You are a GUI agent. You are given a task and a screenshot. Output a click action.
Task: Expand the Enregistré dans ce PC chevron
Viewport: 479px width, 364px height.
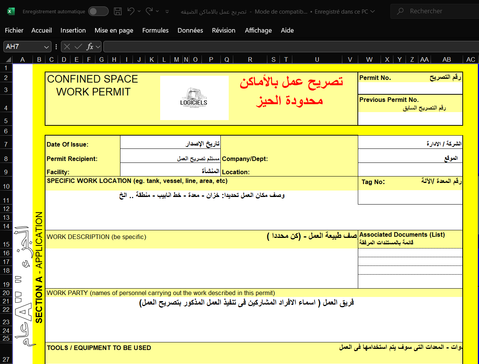[373, 12]
